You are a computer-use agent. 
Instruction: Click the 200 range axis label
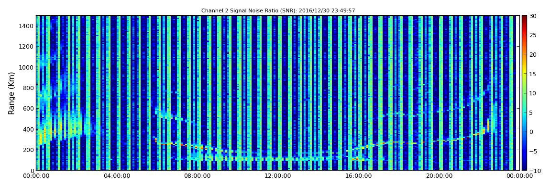28,150
